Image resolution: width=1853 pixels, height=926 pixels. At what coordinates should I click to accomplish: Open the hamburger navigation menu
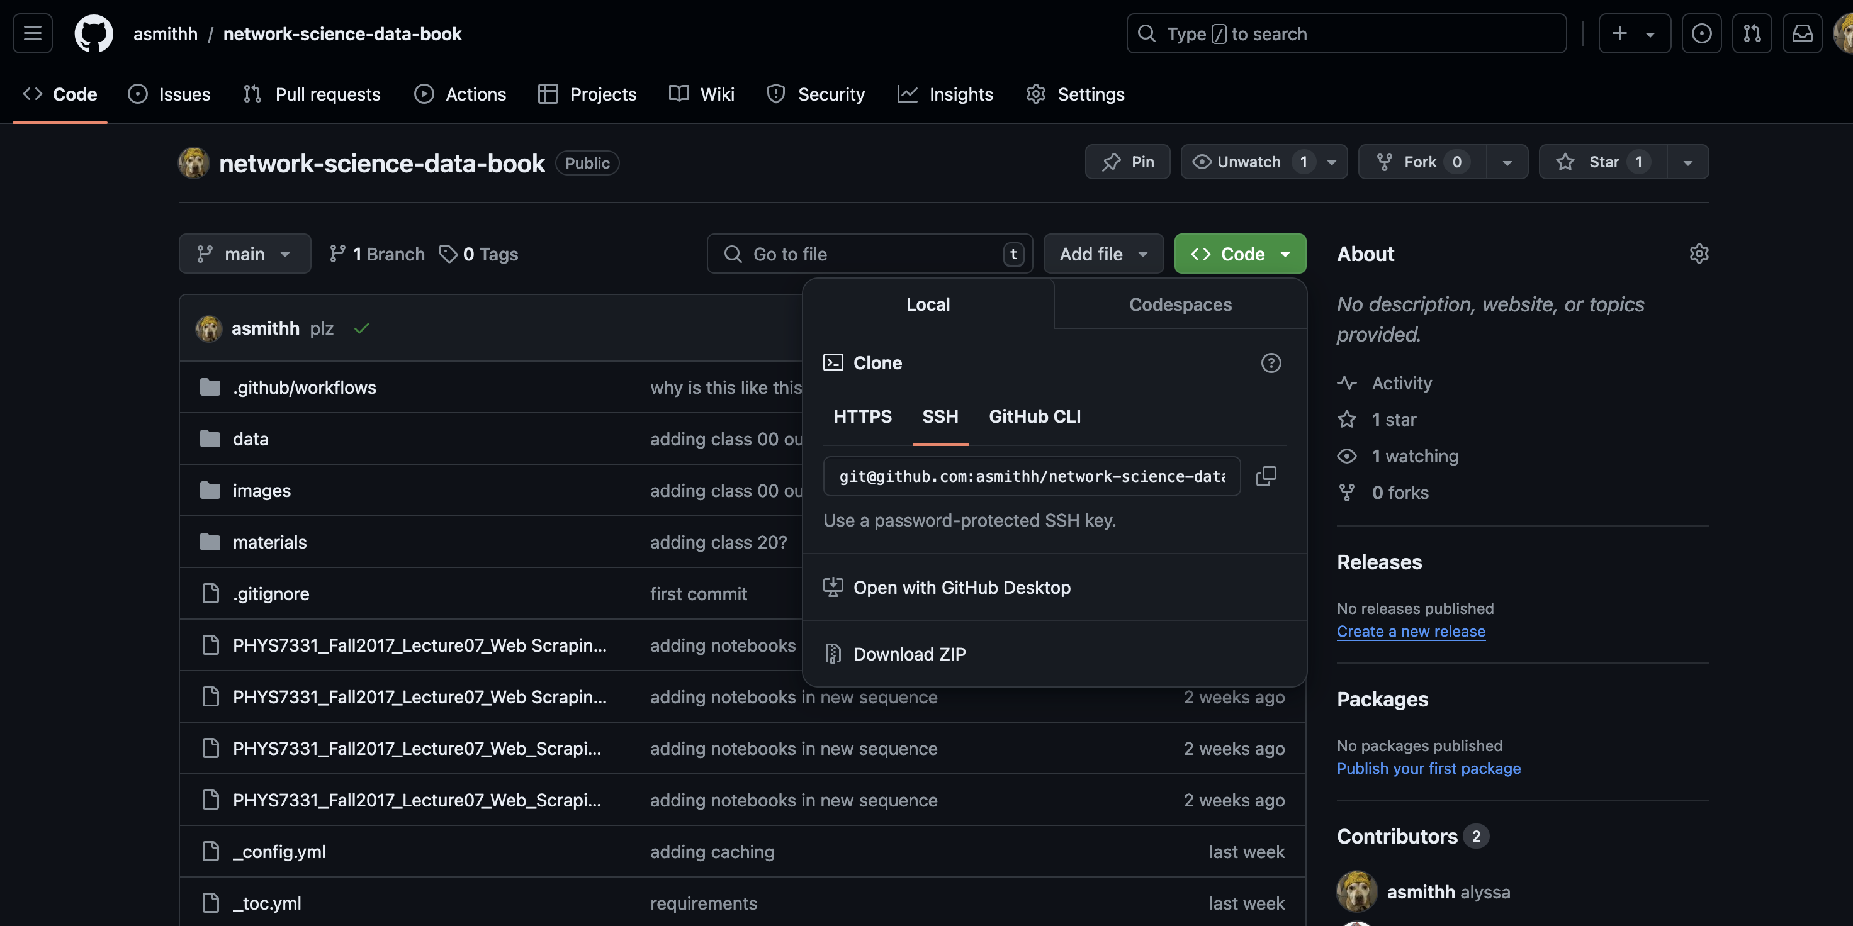coord(32,33)
